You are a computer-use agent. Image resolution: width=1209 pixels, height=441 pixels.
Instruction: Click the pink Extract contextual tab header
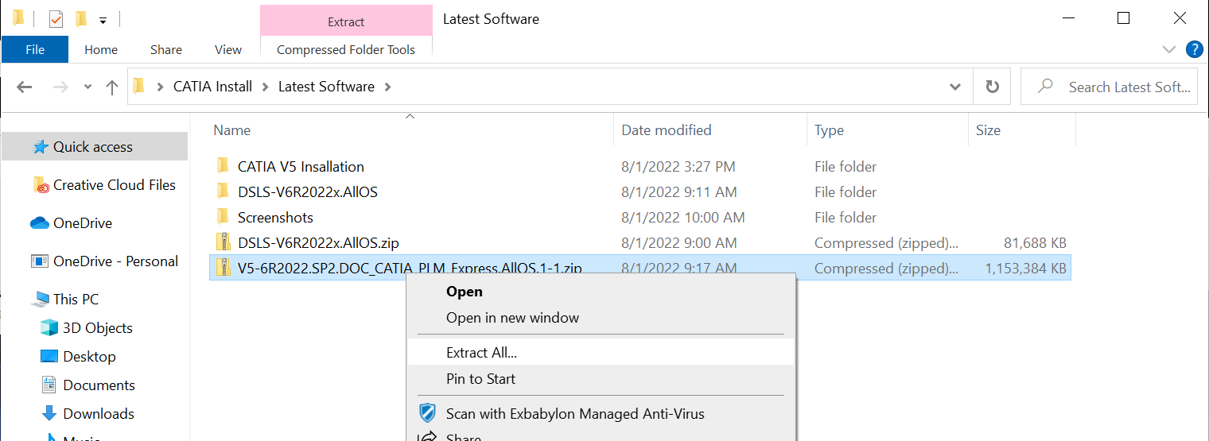(x=346, y=21)
